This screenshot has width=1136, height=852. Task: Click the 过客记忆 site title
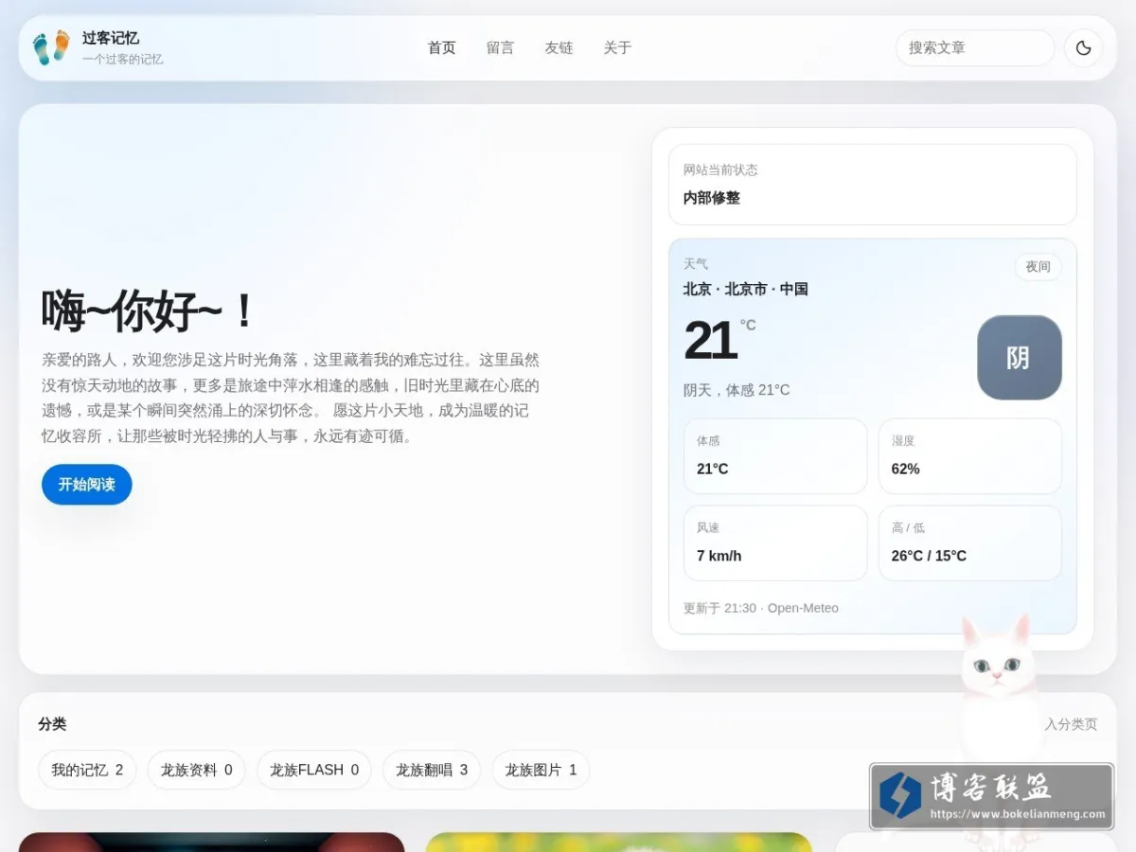tap(111, 38)
